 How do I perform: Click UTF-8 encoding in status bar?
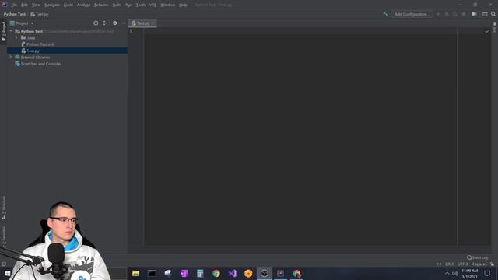pos(463,264)
